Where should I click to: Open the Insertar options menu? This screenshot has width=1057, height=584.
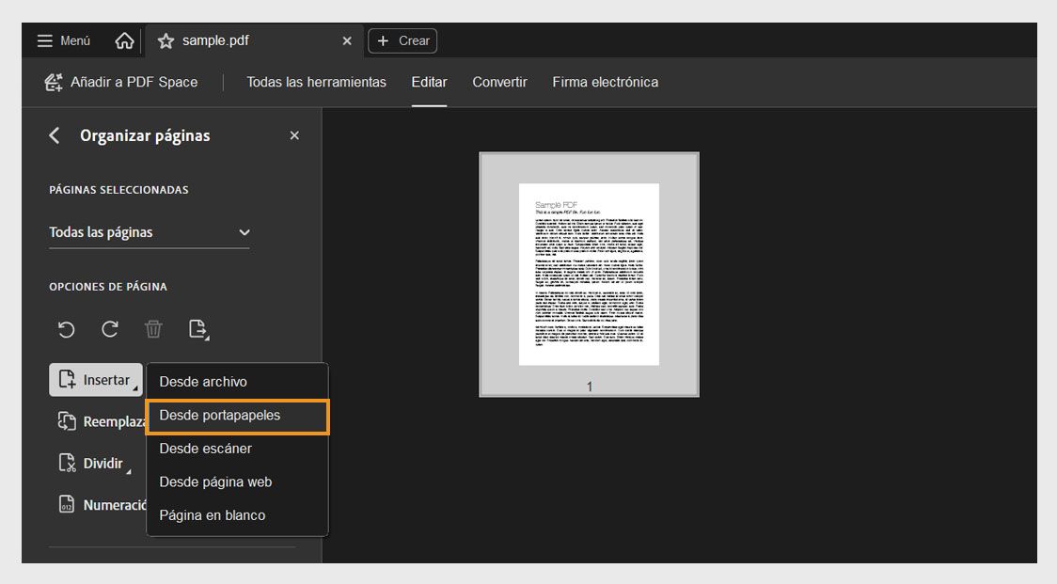[97, 379]
